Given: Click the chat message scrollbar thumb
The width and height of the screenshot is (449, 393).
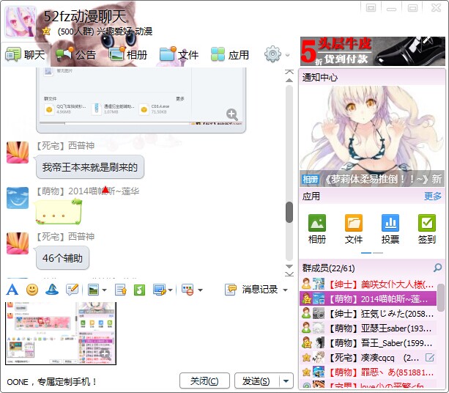Looking at the screenshot, I should pos(289,212).
